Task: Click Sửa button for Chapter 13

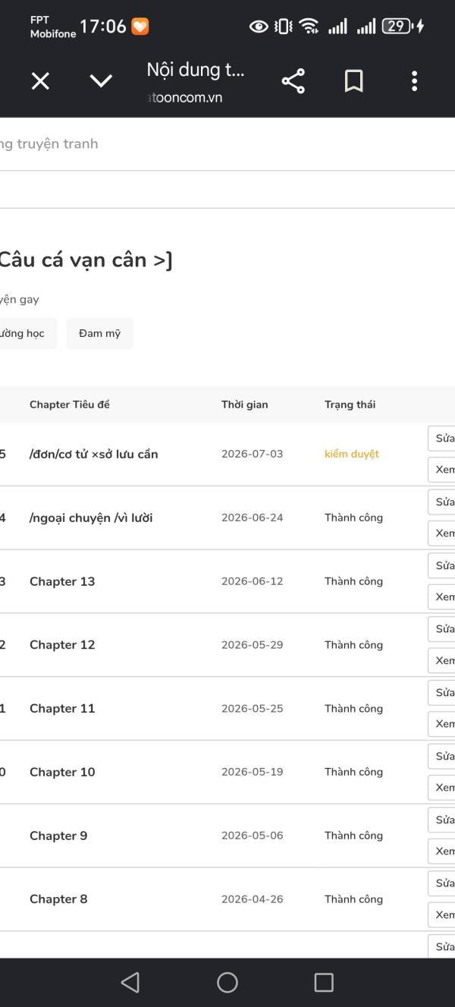Action: coord(443,565)
